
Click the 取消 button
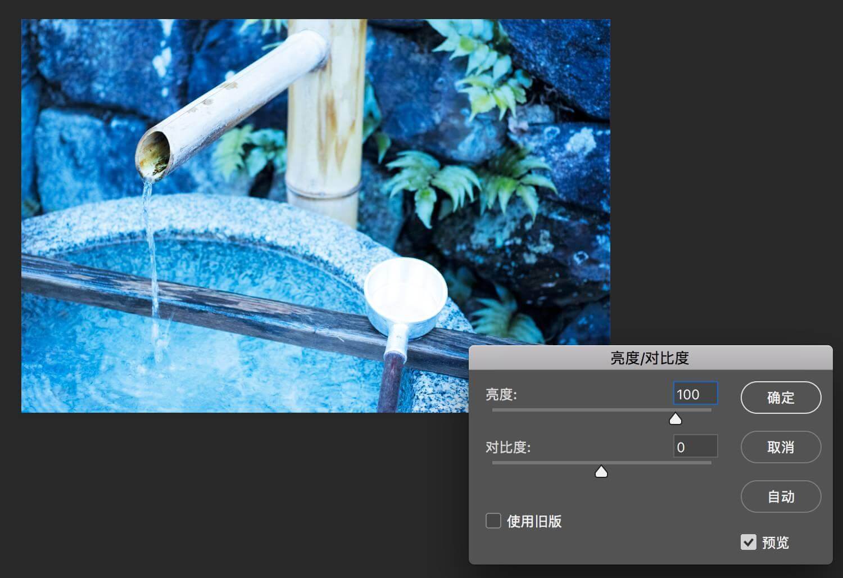coord(781,447)
